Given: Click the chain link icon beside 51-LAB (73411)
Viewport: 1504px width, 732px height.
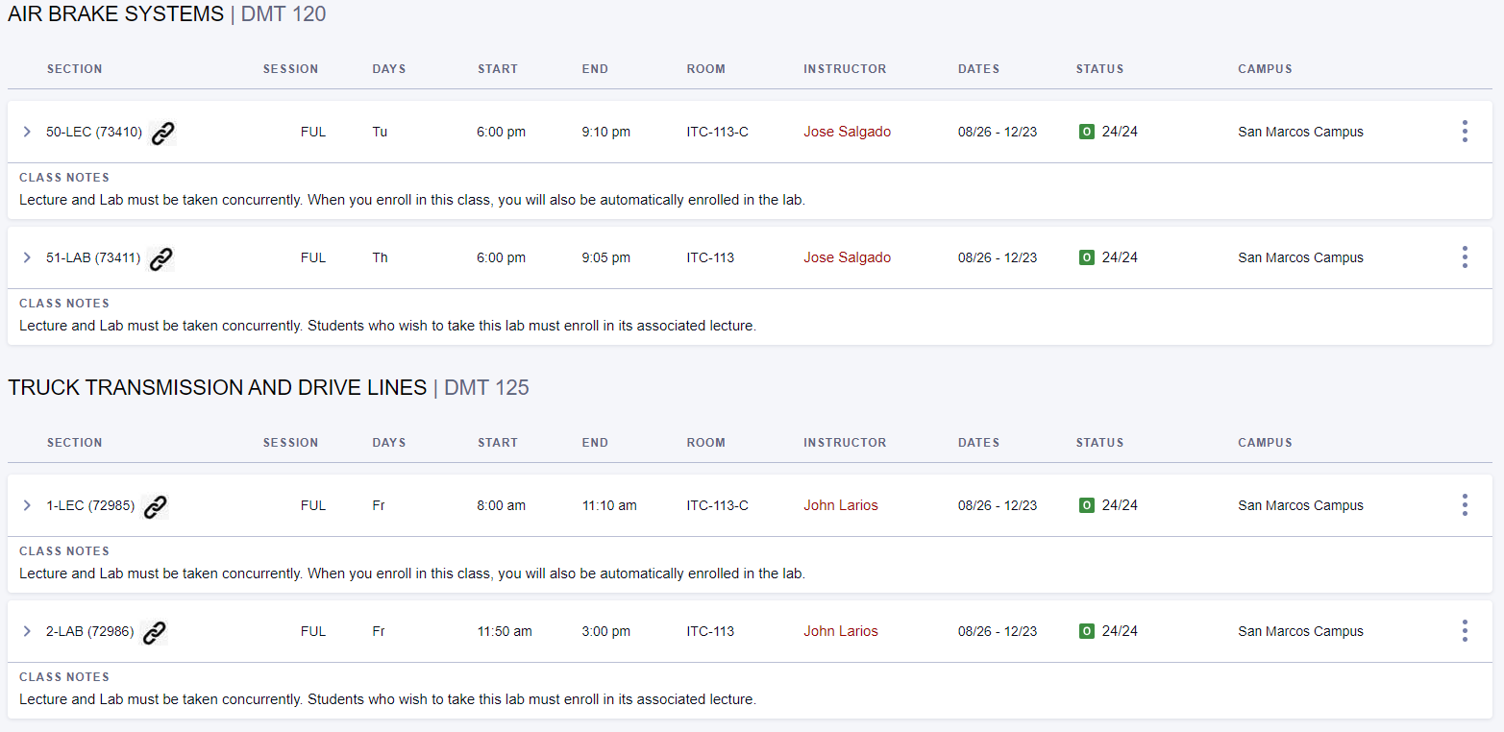Looking at the screenshot, I should 161,258.
